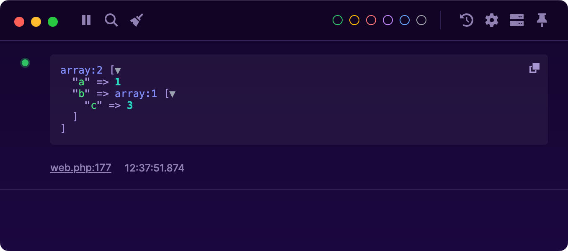Open the web.php:177 source link
The height and width of the screenshot is (251, 568).
[x=80, y=167]
